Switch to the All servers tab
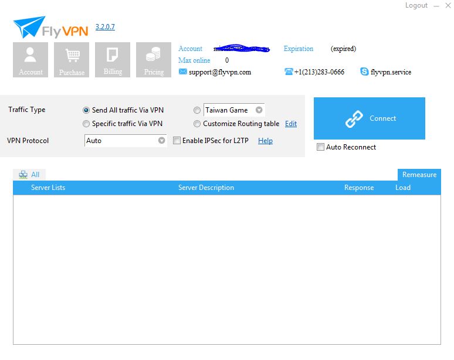This screenshot has width=454, height=360. (x=29, y=175)
